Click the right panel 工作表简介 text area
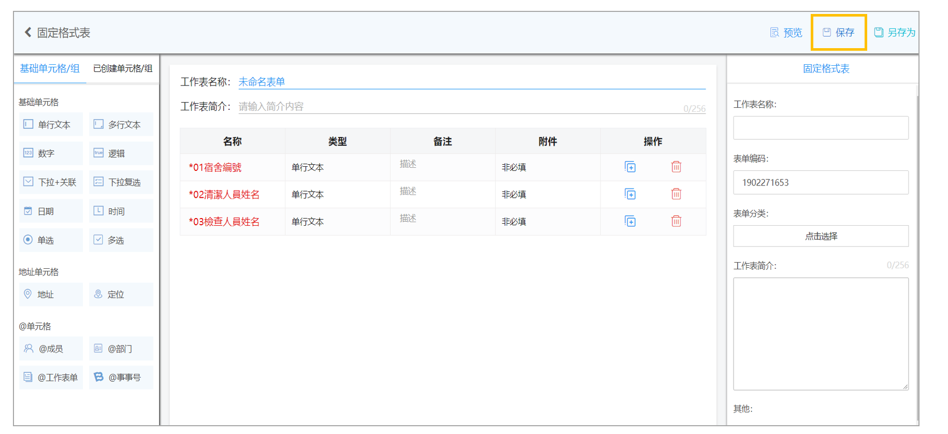The height and width of the screenshot is (434, 948). [x=821, y=334]
